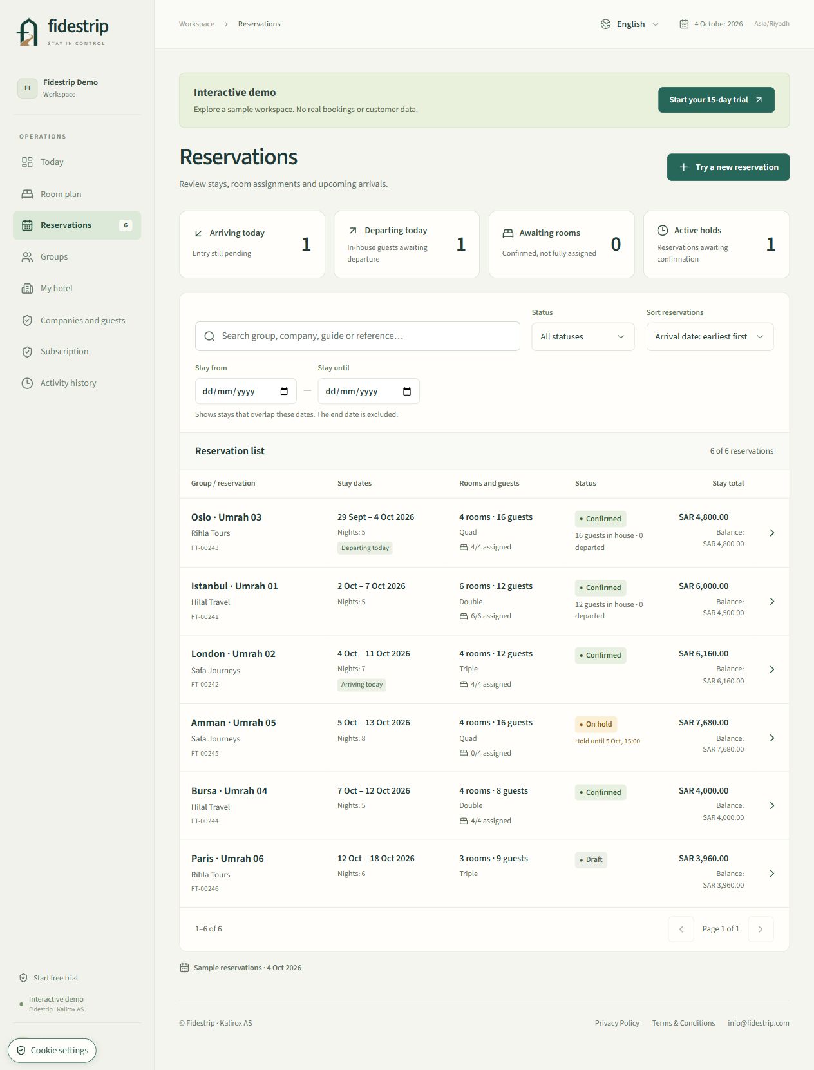Image resolution: width=814 pixels, height=1070 pixels.
Task: Click Try a new reservation button
Action: (x=728, y=167)
